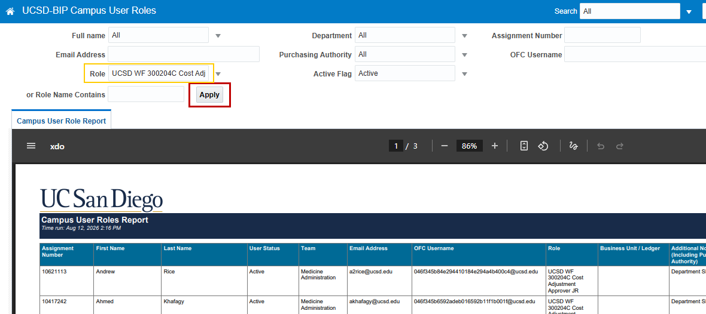The height and width of the screenshot is (314, 706).
Task: Zoom in the PDF with plus icon
Action: click(495, 146)
